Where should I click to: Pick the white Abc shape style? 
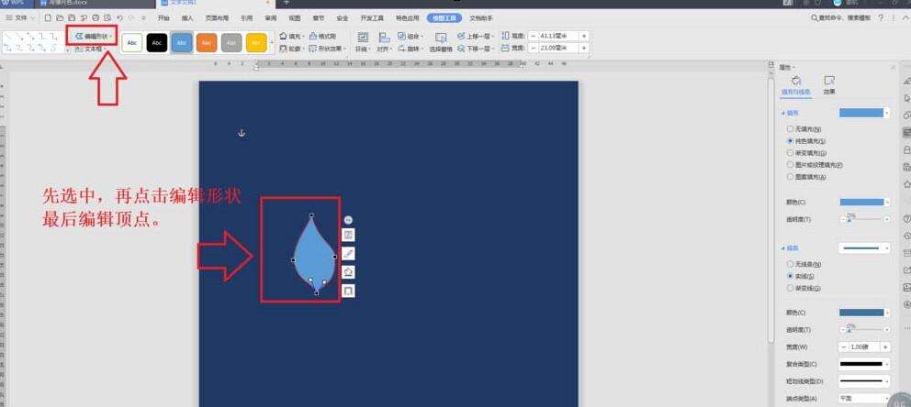(x=132, y=42)
